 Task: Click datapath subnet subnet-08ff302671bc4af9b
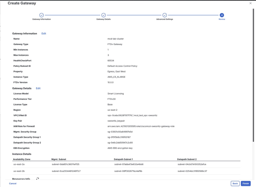128,171
